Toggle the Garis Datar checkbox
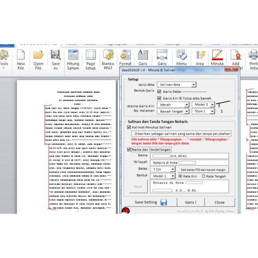 tap(159, 92)
